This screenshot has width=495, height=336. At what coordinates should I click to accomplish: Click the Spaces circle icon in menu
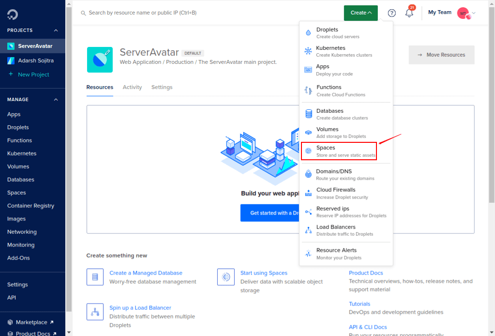coord(308,151)
